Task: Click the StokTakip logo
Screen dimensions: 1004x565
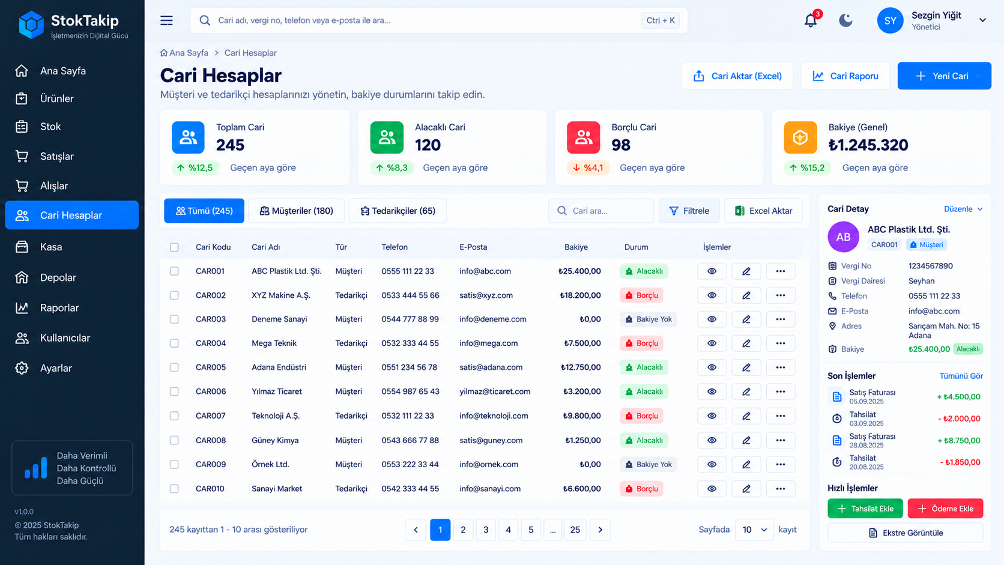Action: point(73,25)
